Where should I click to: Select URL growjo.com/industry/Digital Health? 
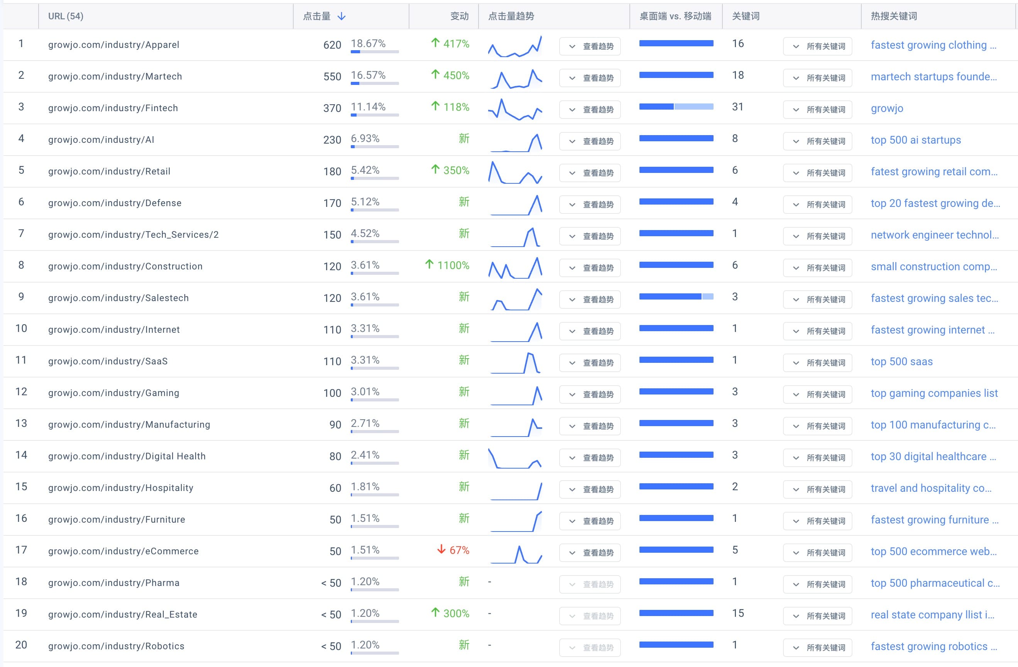point(127,456)
